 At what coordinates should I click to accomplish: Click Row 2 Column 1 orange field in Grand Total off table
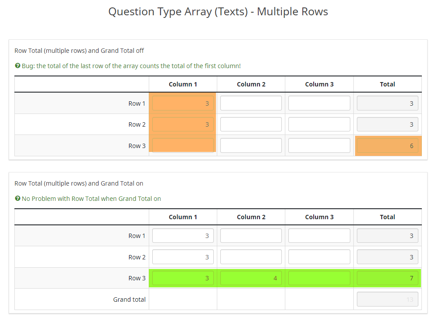183,124
